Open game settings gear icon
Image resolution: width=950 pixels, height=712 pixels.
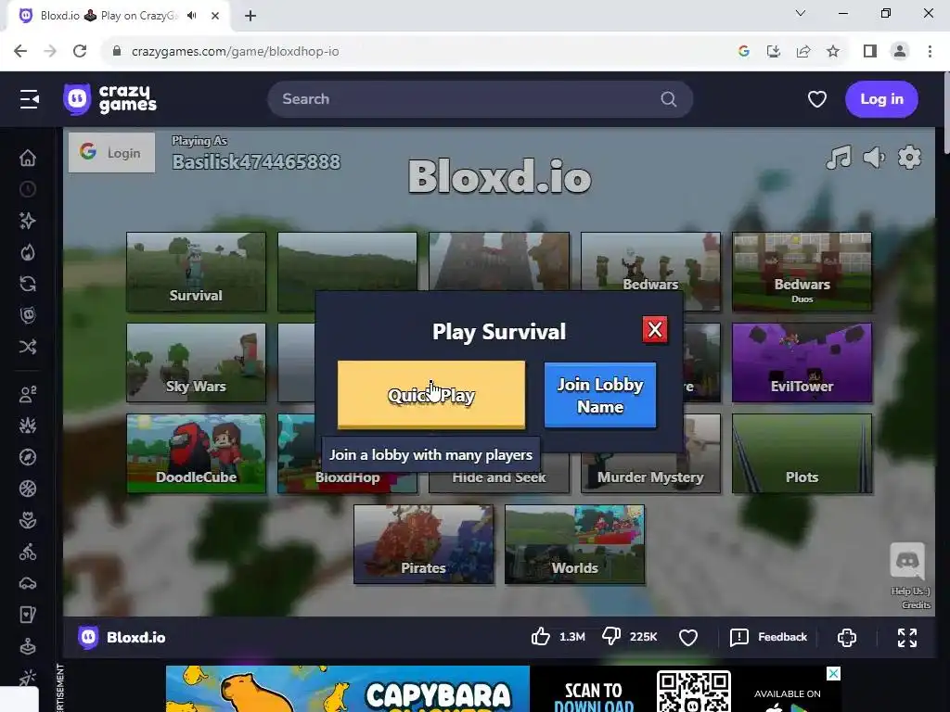pos(909,158)
